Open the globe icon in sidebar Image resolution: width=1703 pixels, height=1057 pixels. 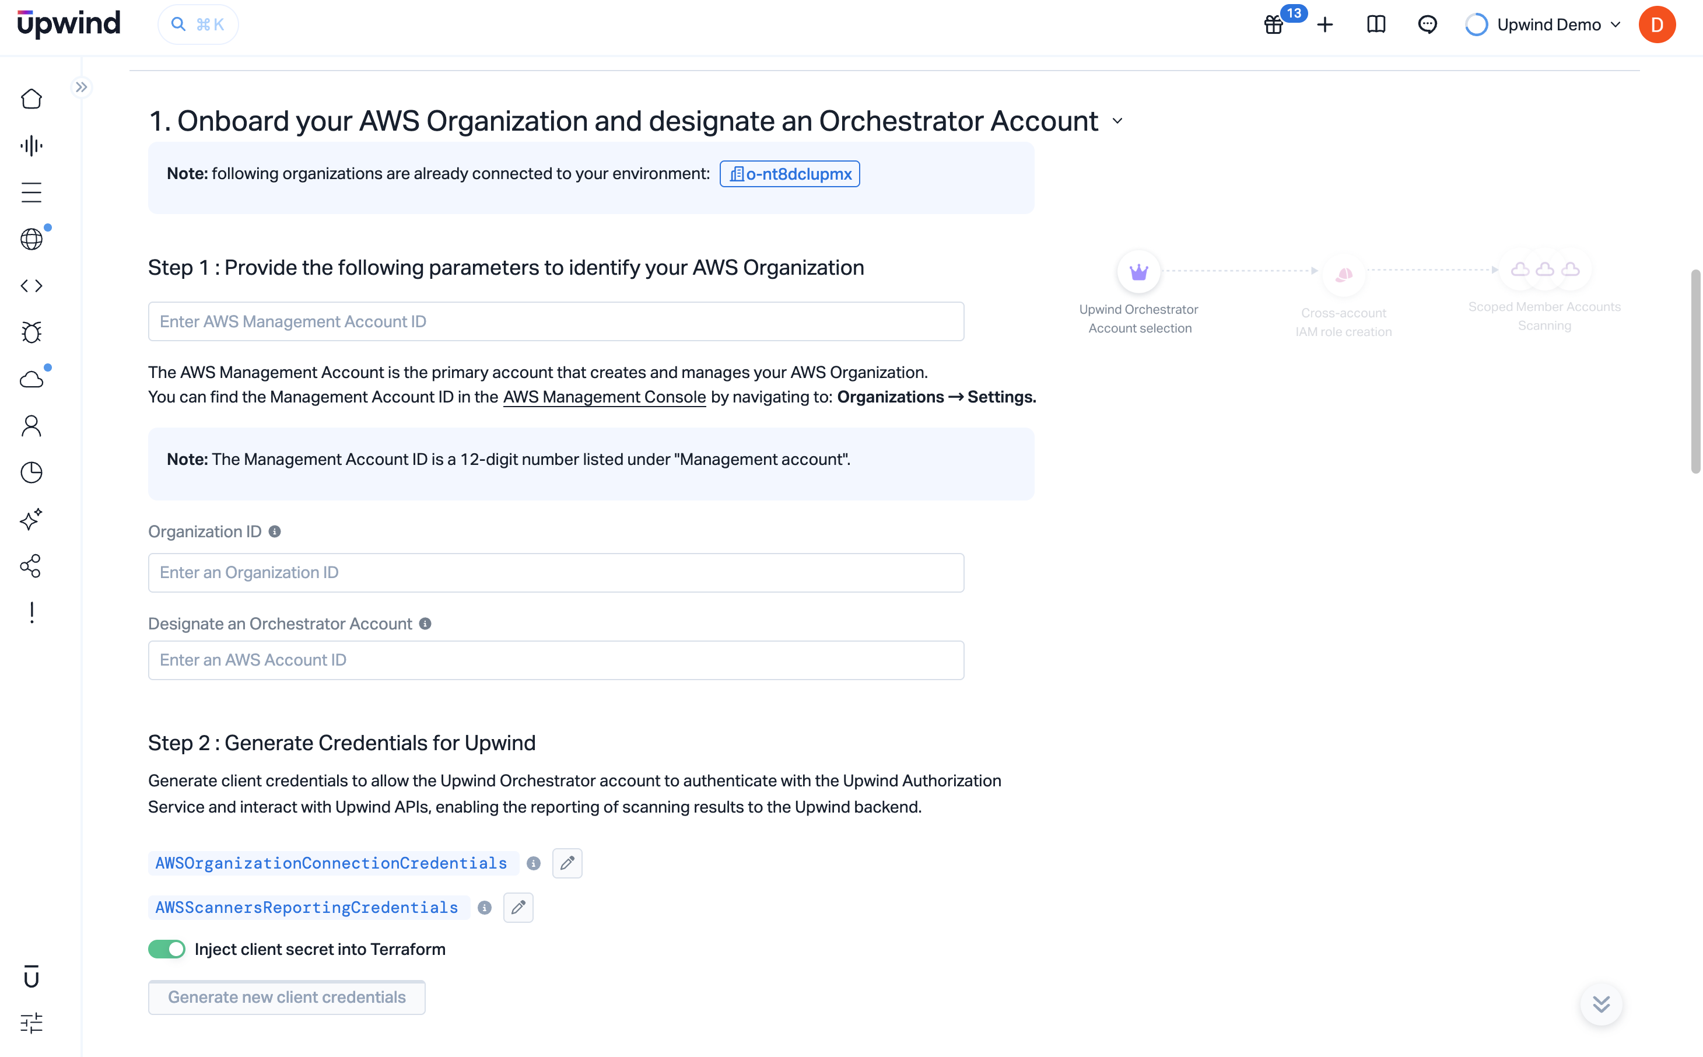tap(31, 239)
